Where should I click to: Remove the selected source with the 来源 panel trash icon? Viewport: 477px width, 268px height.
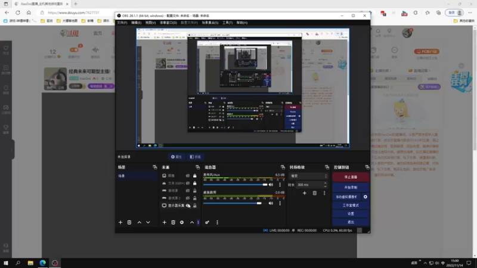point(173,222)
